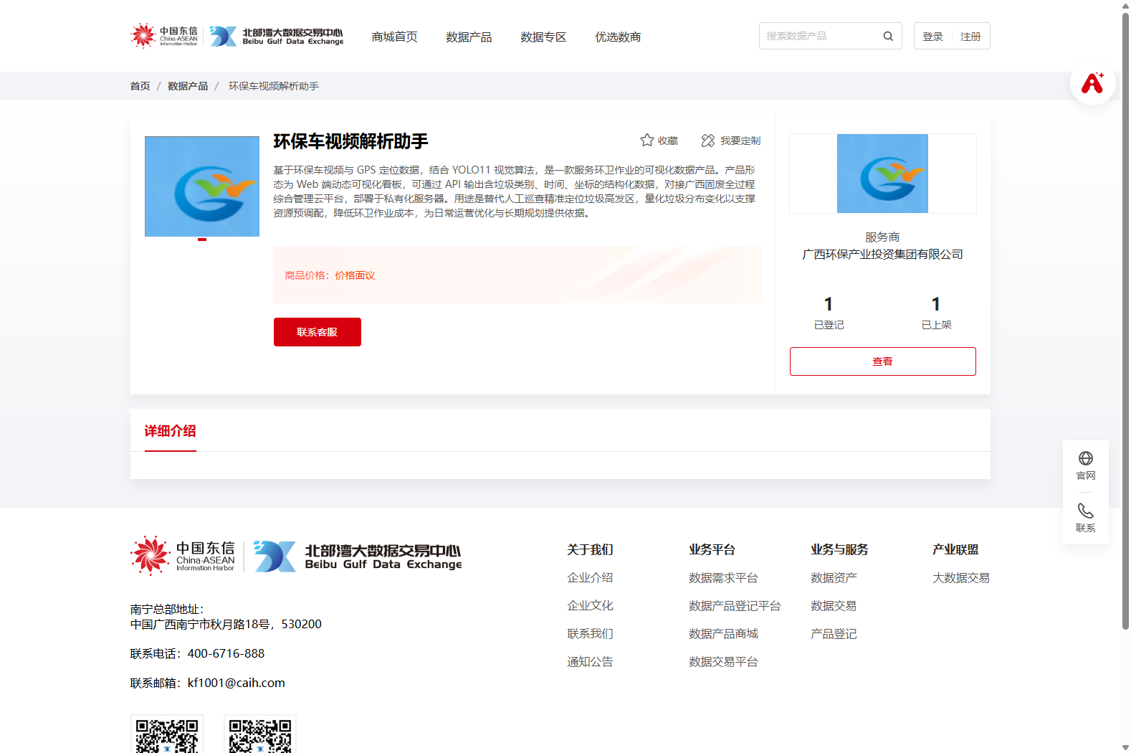Click the 收藏 star icon
Viewport: 1131px width, 753px height.
coord(647,141)
